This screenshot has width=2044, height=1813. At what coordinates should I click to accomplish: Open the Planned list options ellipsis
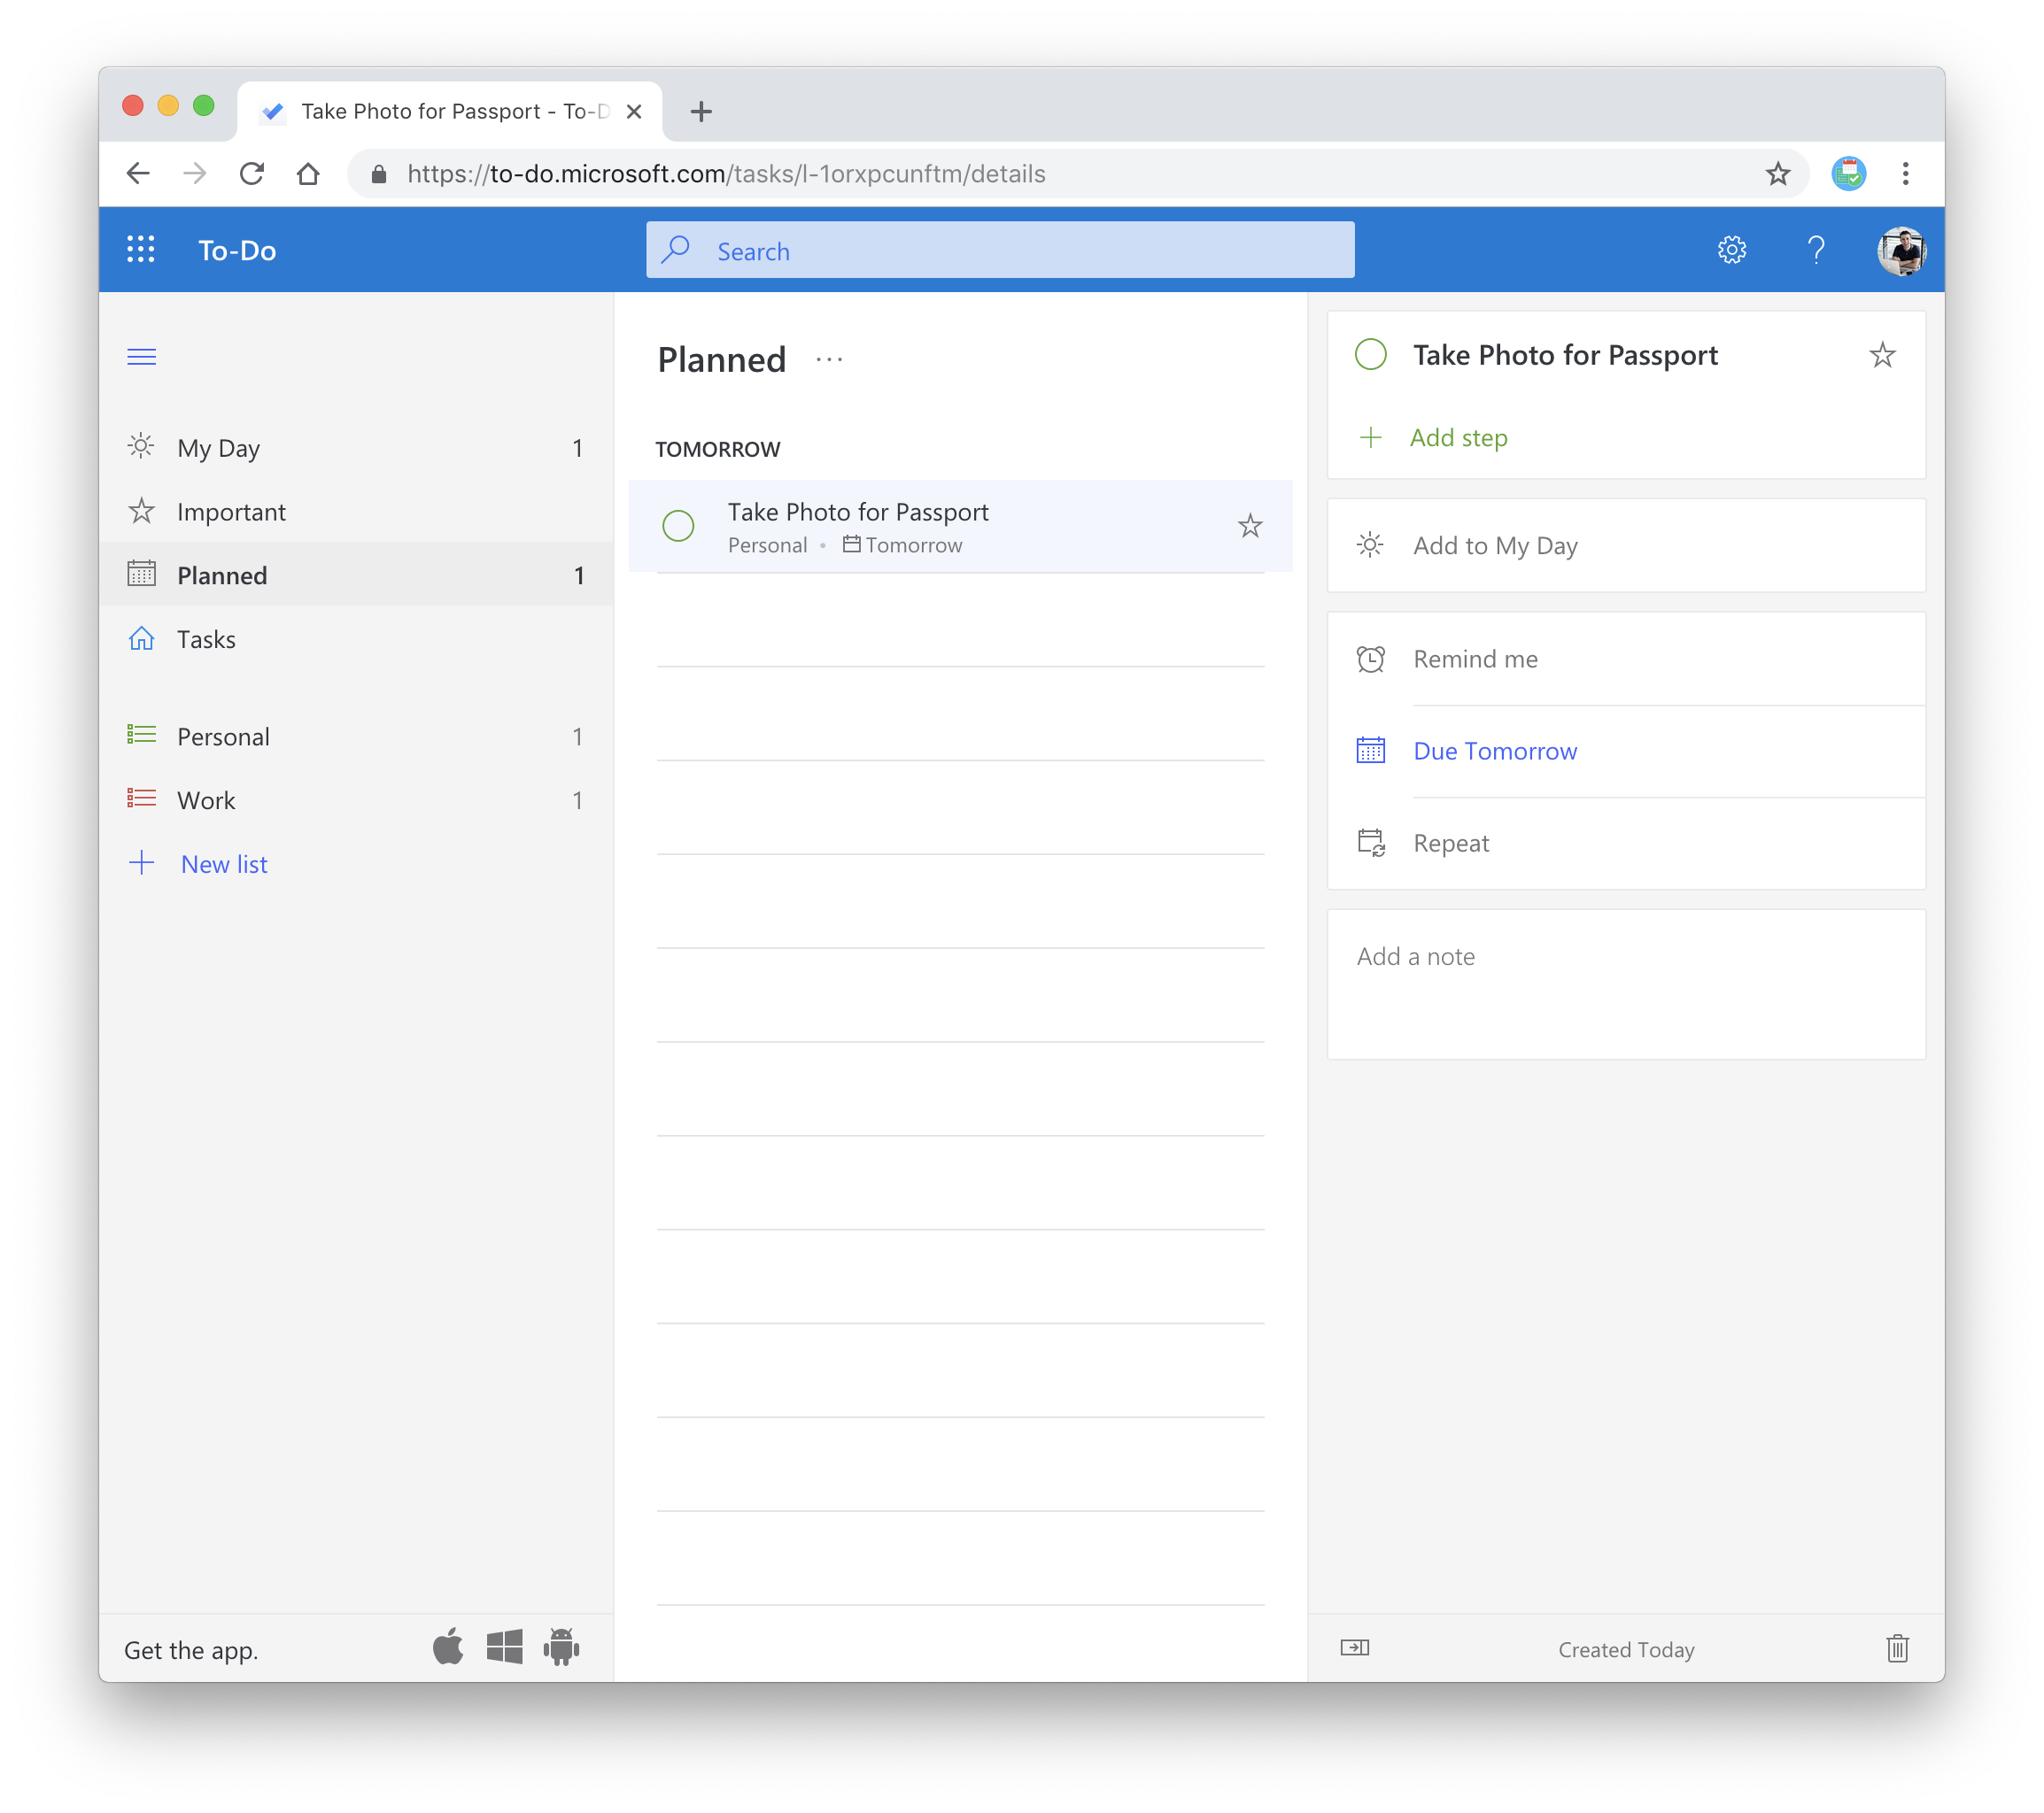point(829,359)
